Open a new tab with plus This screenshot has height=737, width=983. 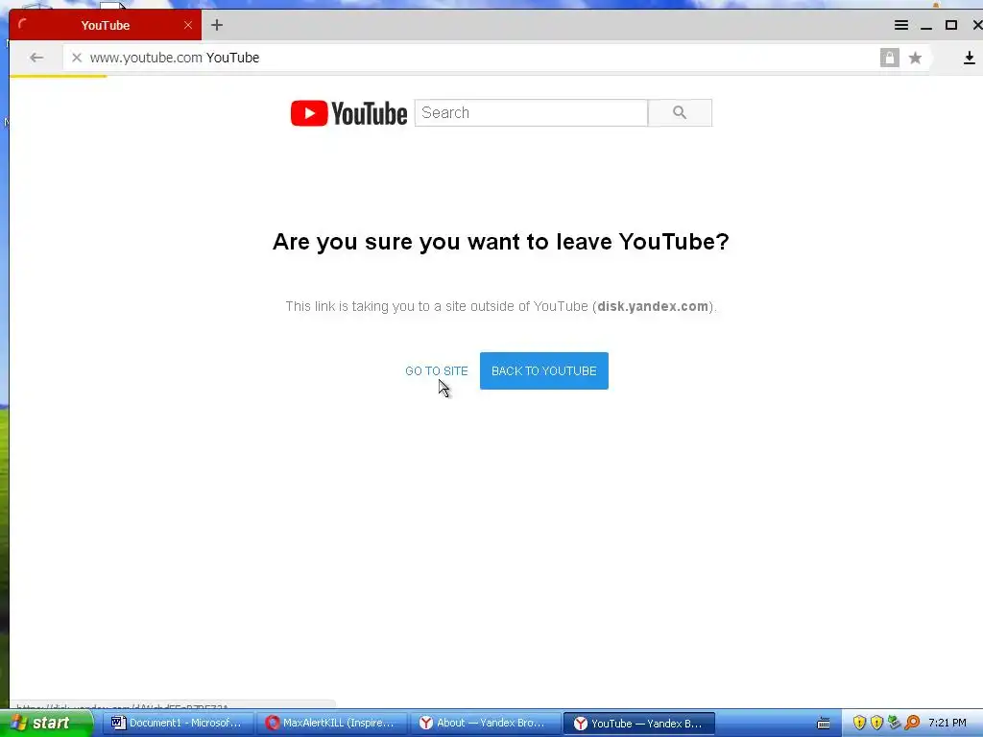(x=217, y=25)
